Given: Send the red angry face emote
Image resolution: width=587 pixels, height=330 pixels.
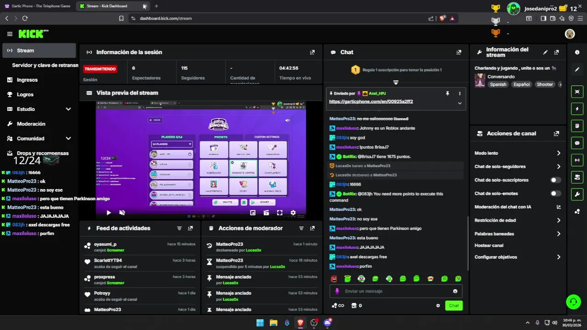Looking at the screenshot, I should (x=334, y=279).
